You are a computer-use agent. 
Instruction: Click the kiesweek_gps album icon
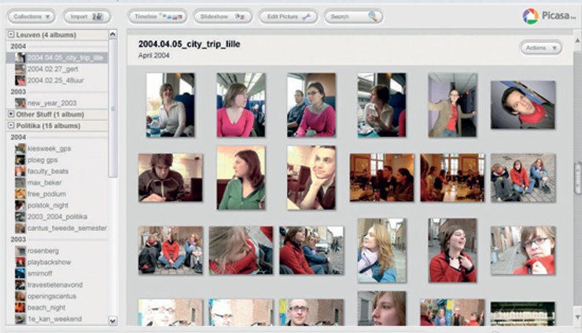(x=20, y=148)
